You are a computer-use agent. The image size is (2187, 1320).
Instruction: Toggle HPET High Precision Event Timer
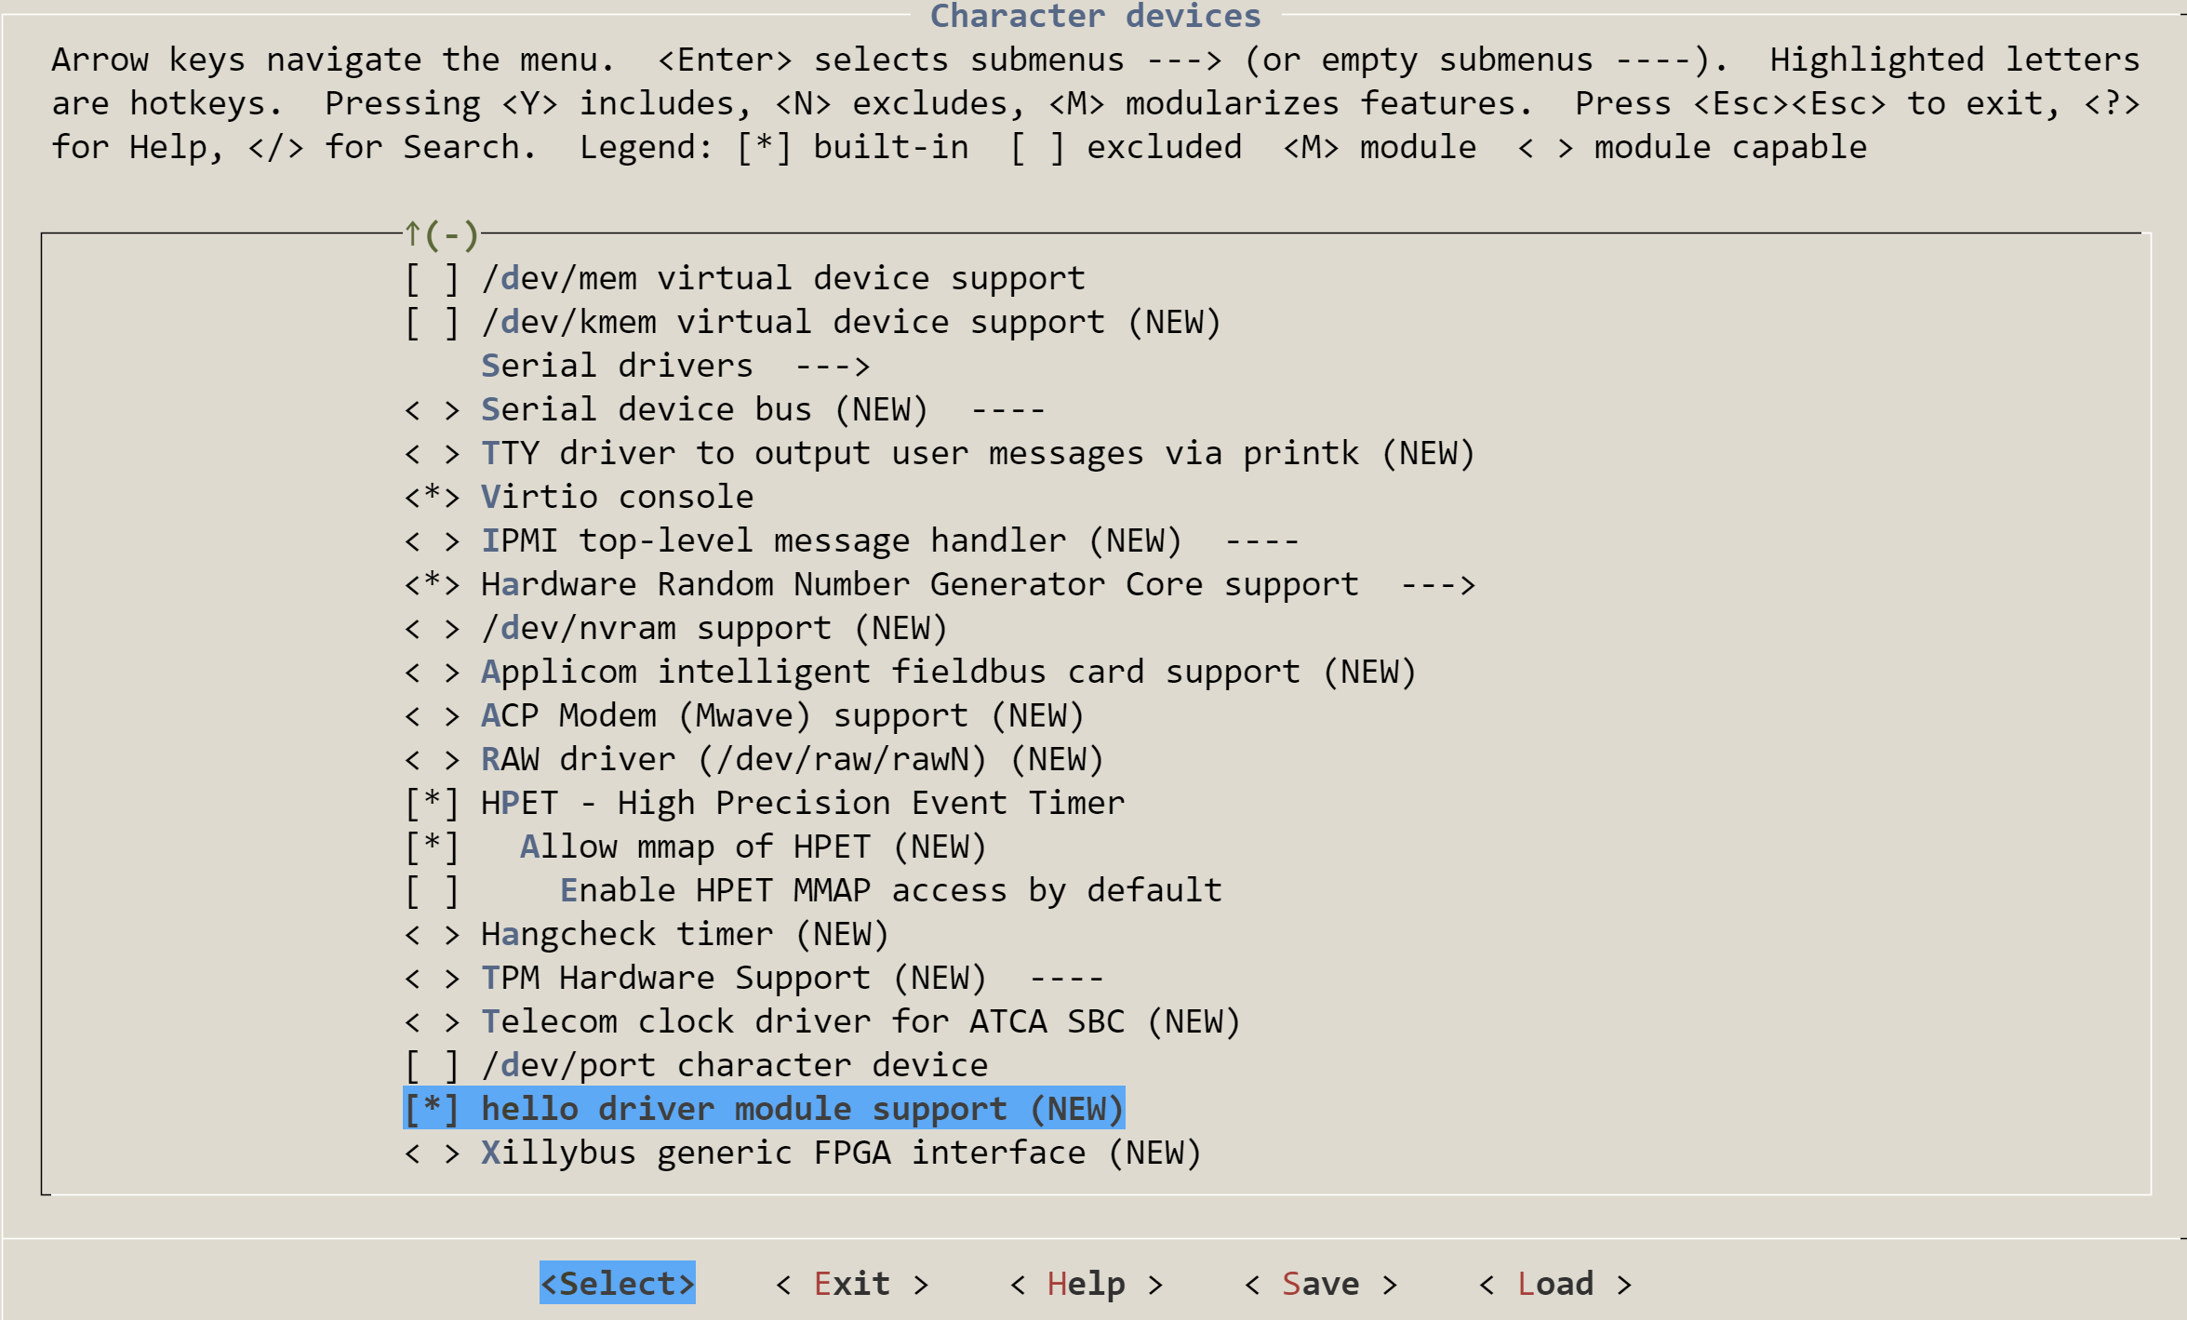(x=764, y=803)
